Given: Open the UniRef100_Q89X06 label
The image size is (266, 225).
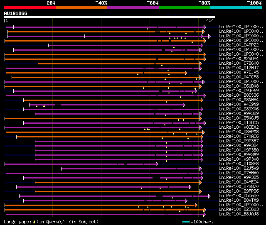Looking at the screenshot, I should 239,109.
